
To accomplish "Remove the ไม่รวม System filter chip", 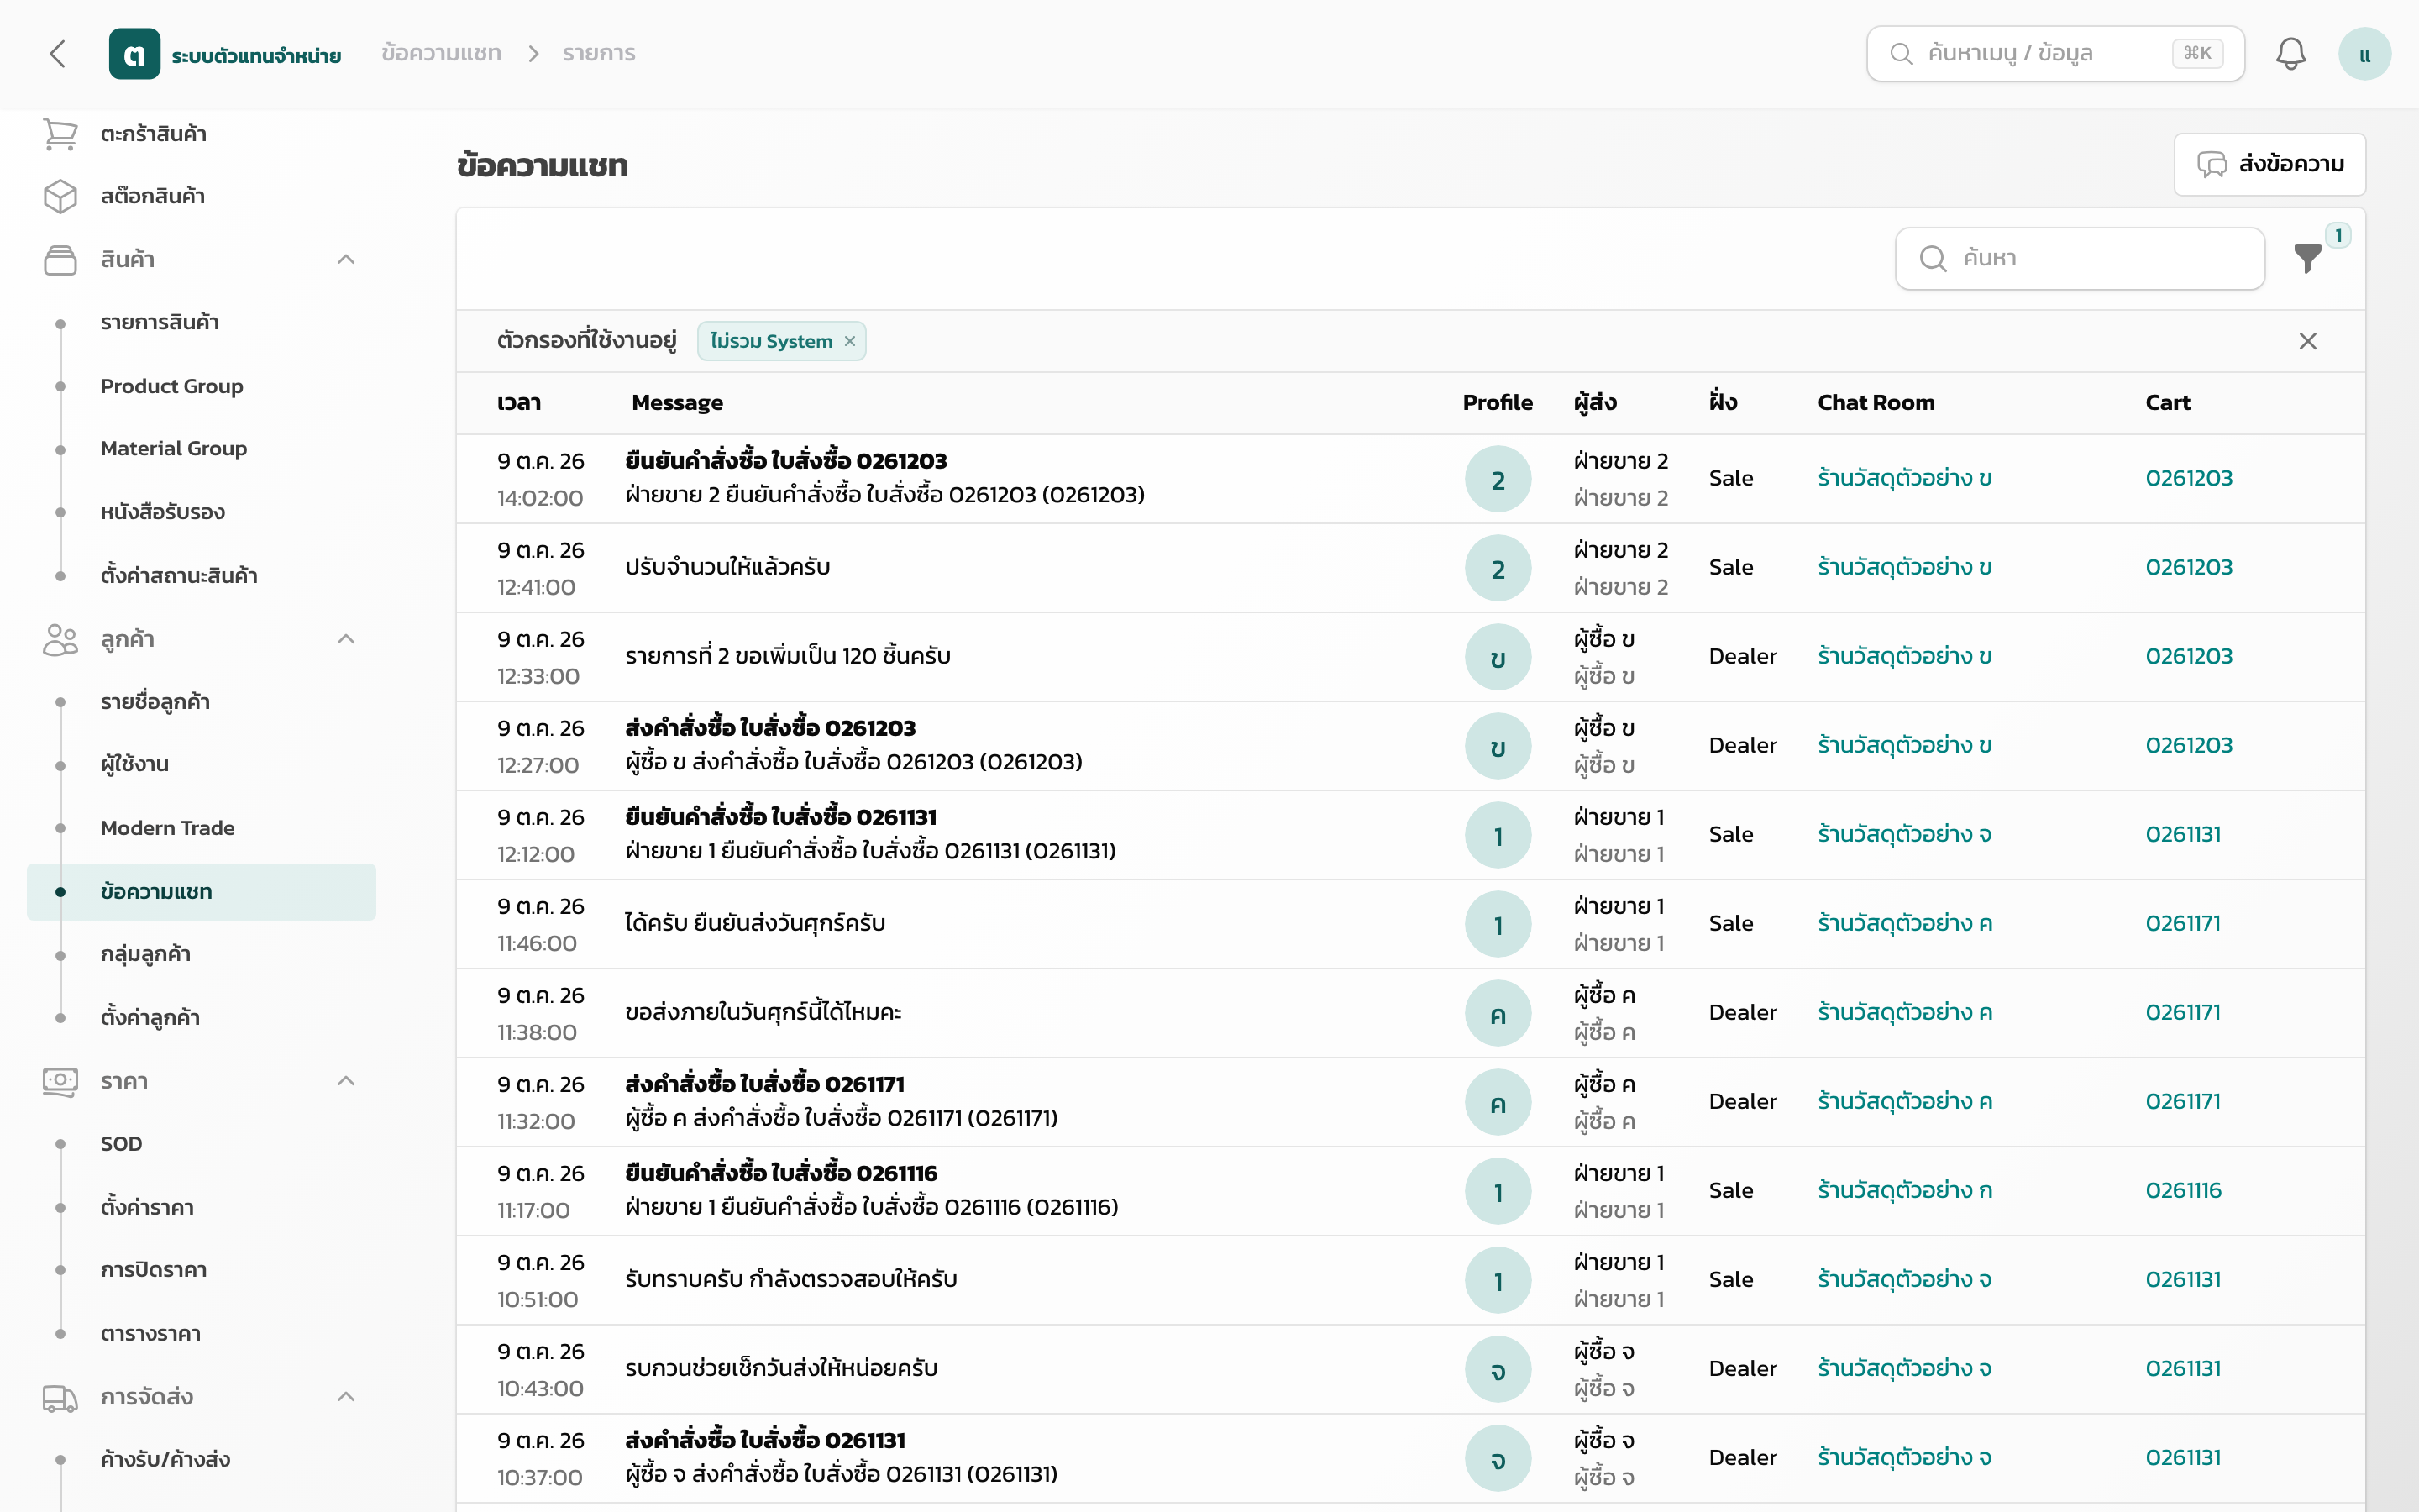I will [x=850, y=341].
